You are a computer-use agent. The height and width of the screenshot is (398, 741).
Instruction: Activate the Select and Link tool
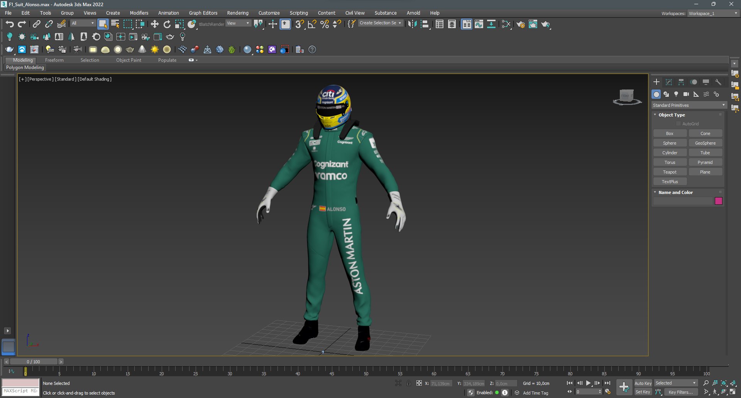pyautogui.click(x=36, y=24)
